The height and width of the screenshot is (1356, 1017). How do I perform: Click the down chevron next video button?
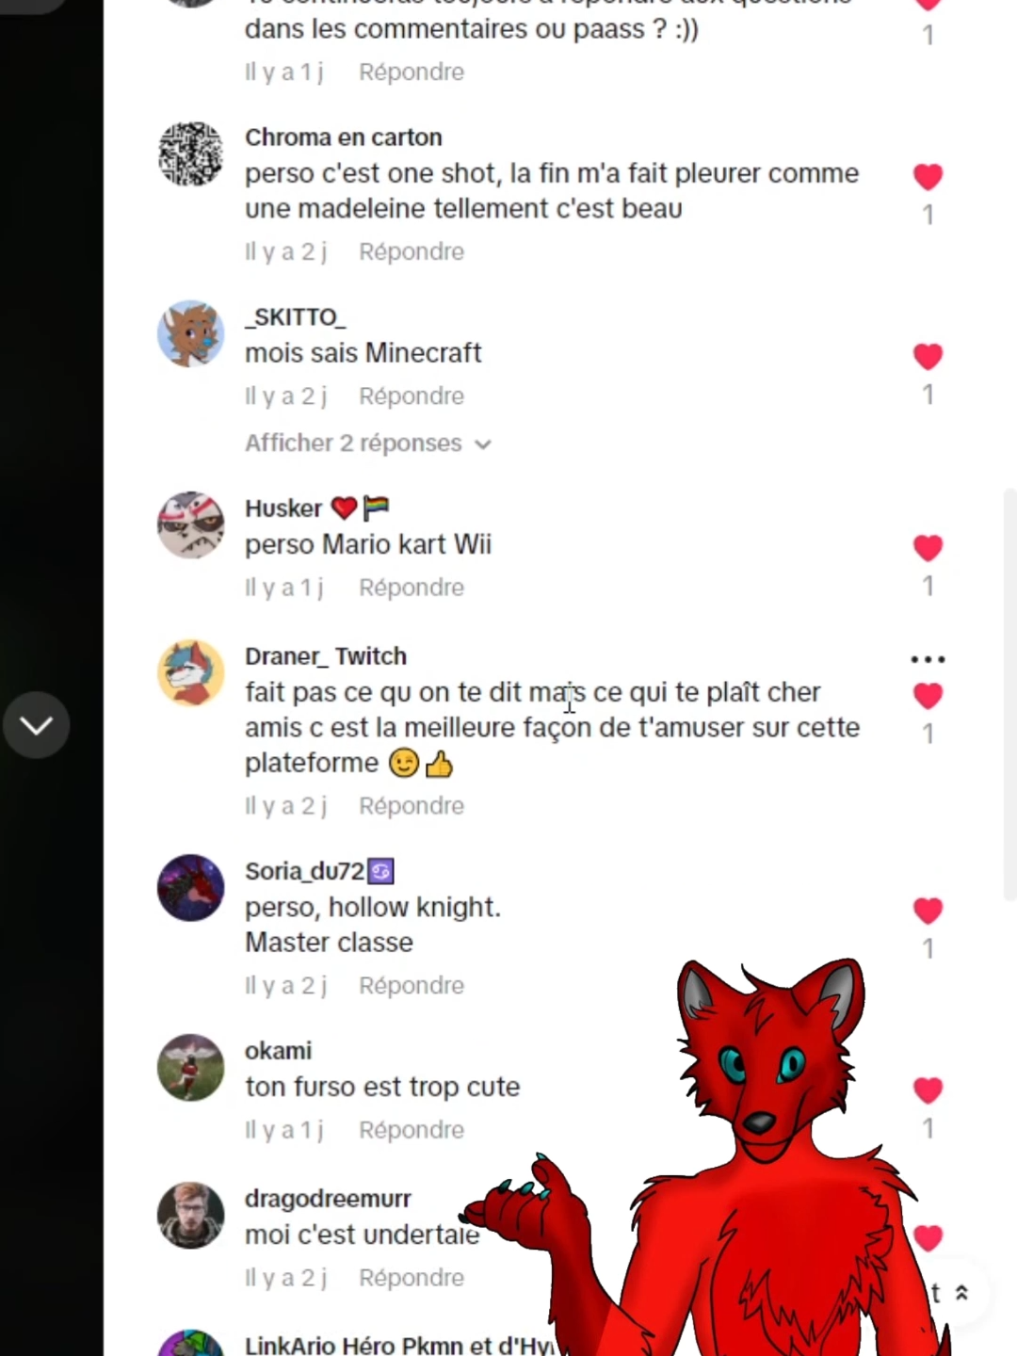pos(36,725)
